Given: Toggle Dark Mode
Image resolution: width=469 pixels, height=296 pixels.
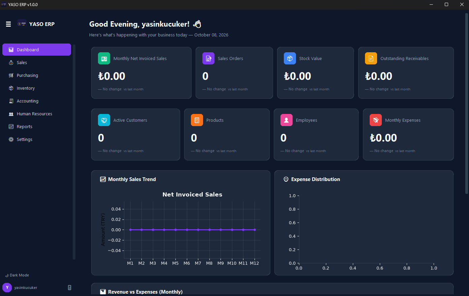Looking at the screenshot, I should coord(17,275).
